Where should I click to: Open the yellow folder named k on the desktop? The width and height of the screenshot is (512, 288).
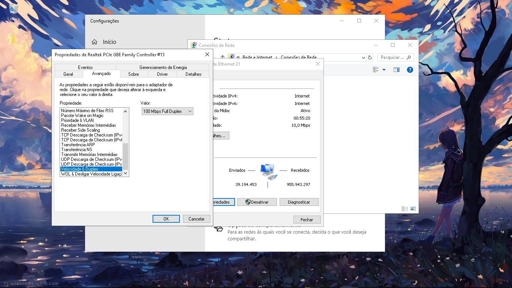13,42
